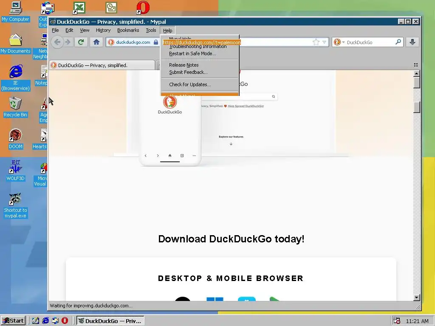The image size is (435, 326).
Task: Click the vertical scrollbar up arrow
Action: (x=416, y=73)
